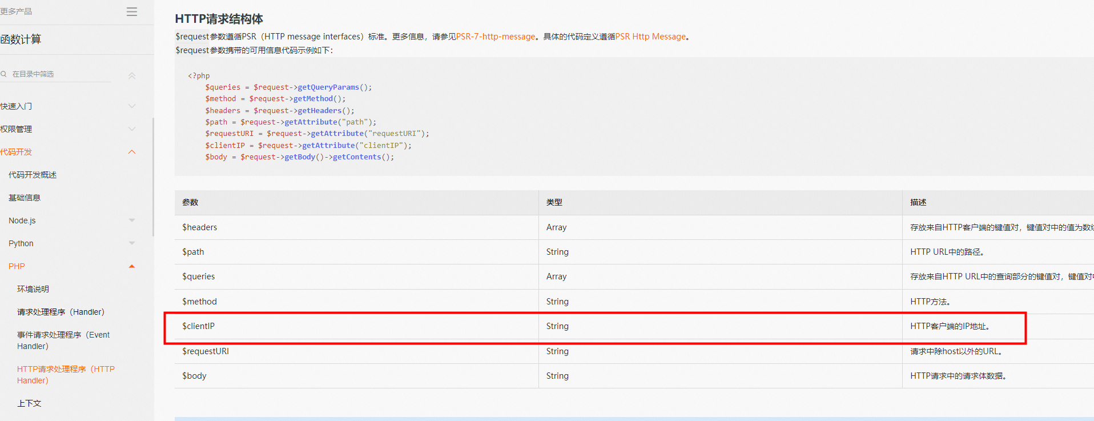The height and width of the screenshot is (421, 1094).
Task: Open 基础信息 page
Action: [25, 198]
